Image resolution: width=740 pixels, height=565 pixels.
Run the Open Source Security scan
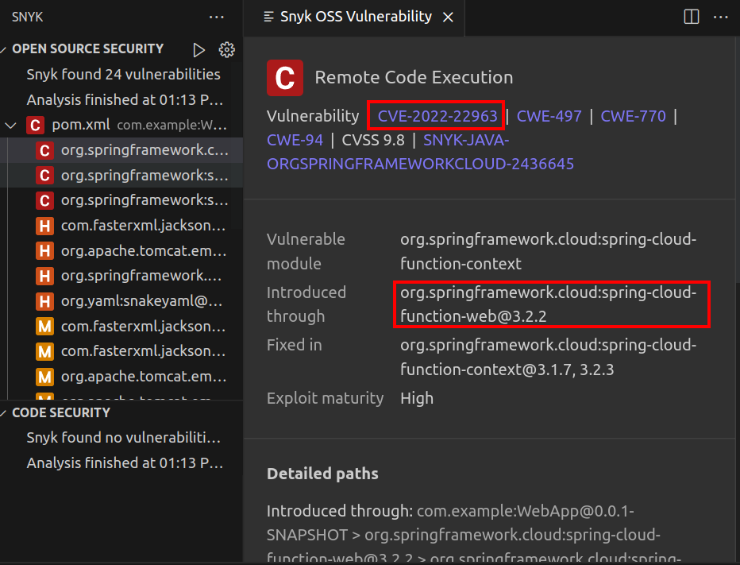tap(198, 49)
